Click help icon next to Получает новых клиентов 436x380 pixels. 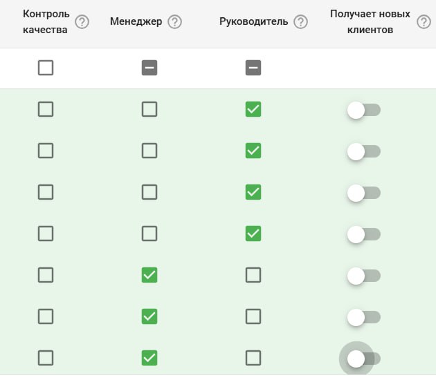click(424, 22)
